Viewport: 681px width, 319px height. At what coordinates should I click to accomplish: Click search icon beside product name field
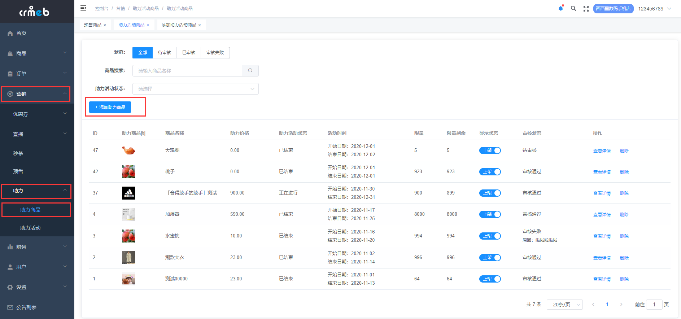point(250,71)
